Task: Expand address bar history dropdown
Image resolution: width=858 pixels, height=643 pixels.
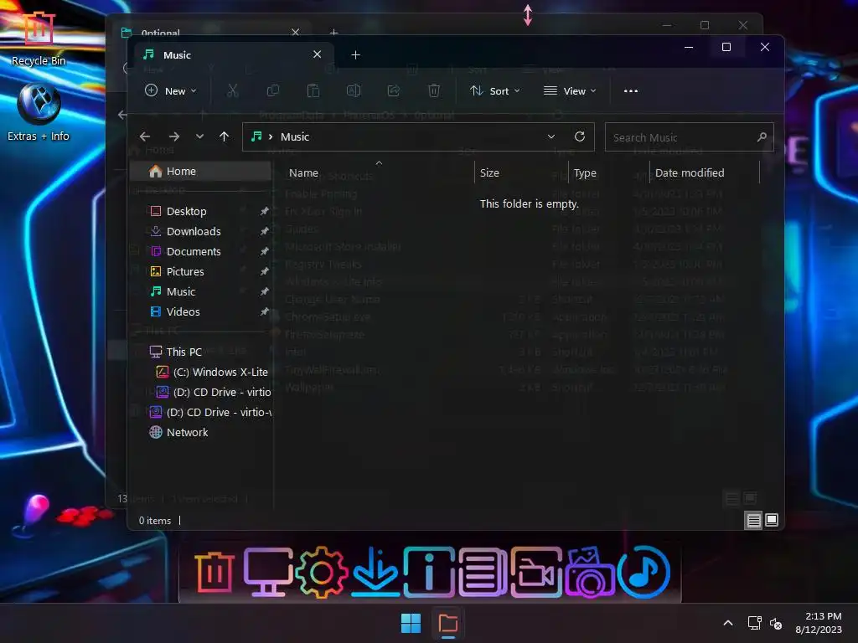Action: click(551, 136)
